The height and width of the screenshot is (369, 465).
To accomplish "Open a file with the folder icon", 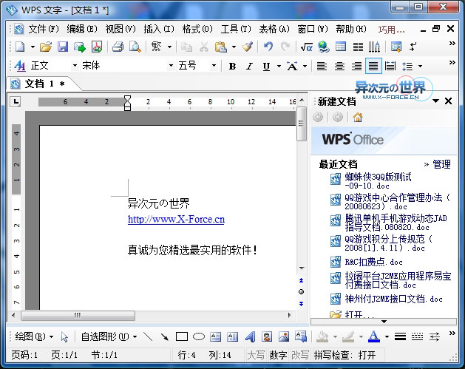I will tap(46, 47).
